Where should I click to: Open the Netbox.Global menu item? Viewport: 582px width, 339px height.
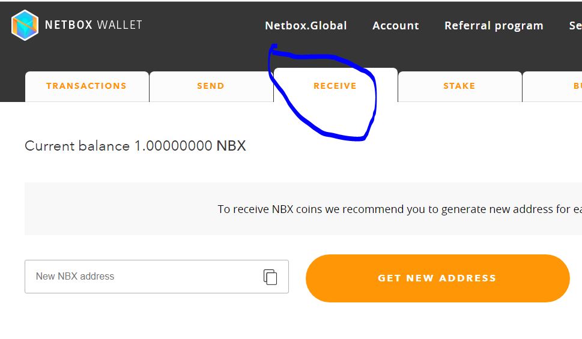tap(306, 26)
